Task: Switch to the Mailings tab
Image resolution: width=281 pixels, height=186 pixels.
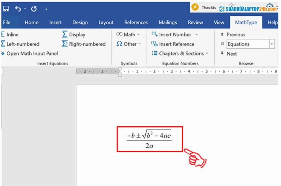Action: tap(168, 22)
